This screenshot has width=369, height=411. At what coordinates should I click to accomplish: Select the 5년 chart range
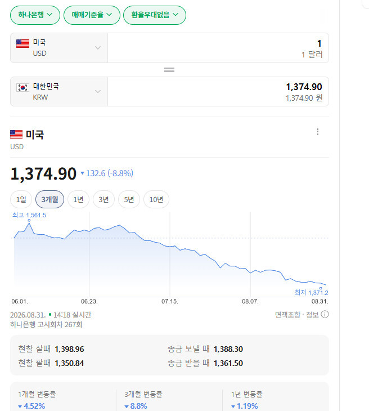(129, 199)
